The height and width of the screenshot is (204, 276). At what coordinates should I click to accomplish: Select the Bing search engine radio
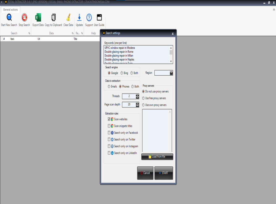pos(122,73)
